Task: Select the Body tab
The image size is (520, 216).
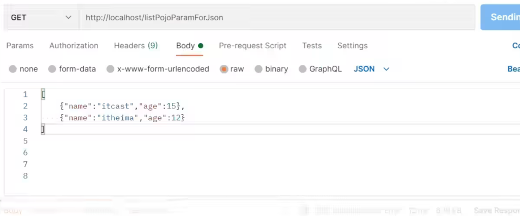Action: [185, 46]
